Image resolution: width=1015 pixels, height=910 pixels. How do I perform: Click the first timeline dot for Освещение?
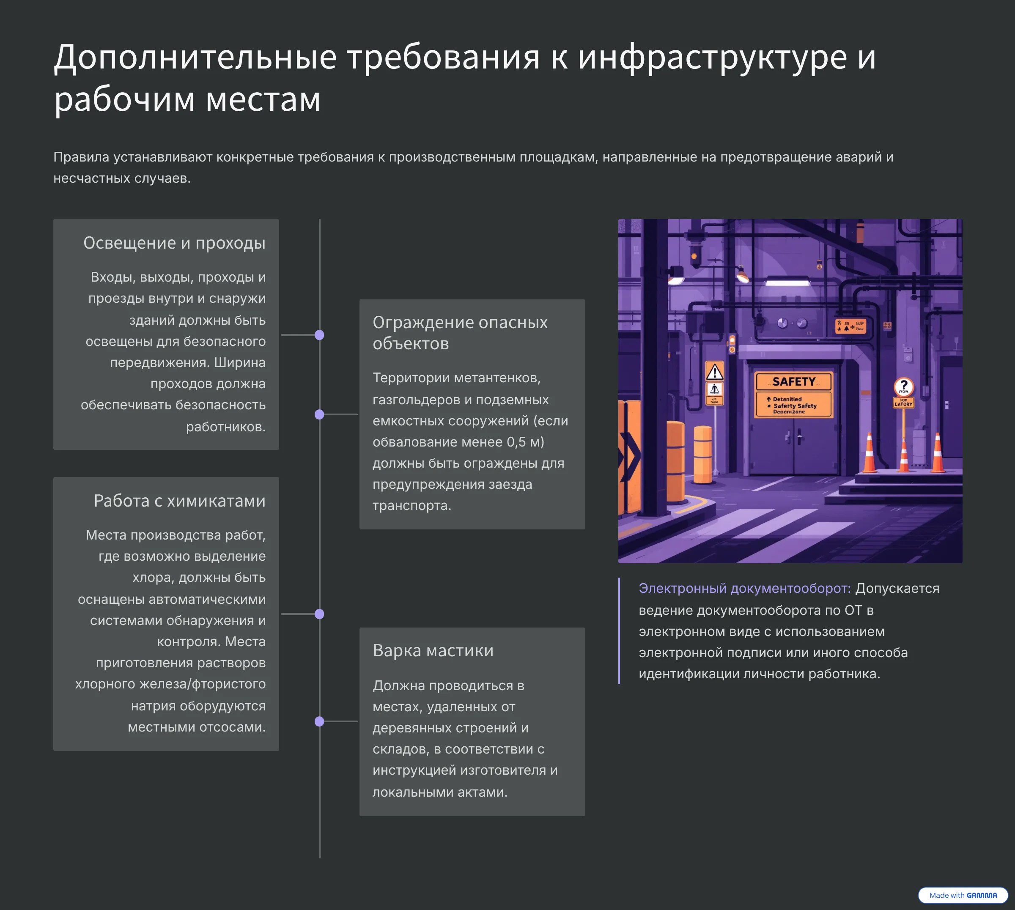tap(319, 335)
